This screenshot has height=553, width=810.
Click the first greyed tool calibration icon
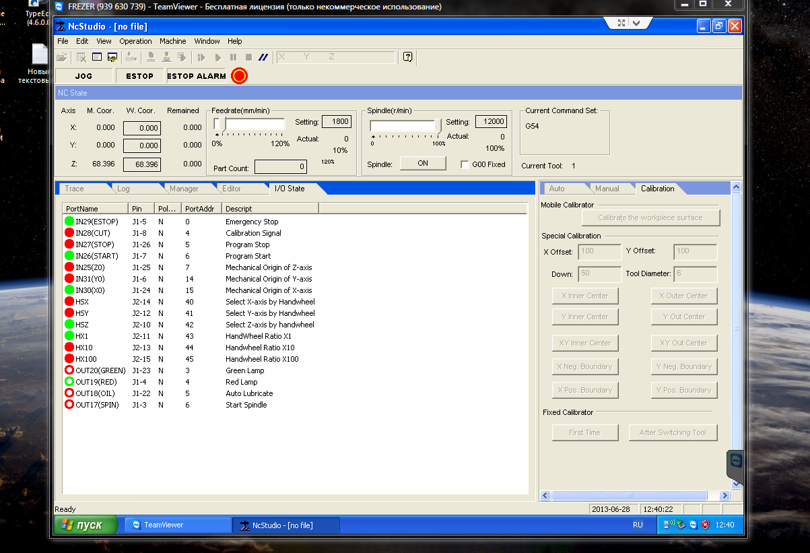pyautogui.click(x=151, y=57)
